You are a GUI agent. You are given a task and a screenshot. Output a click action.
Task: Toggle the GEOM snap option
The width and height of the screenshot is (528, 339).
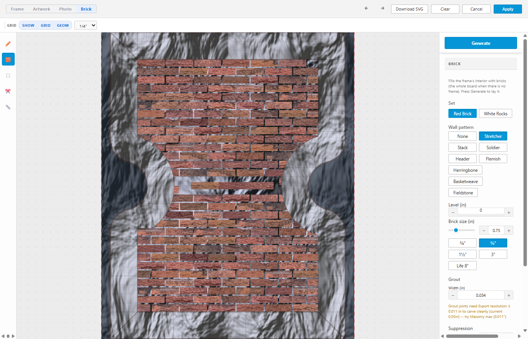coord(63,26)
